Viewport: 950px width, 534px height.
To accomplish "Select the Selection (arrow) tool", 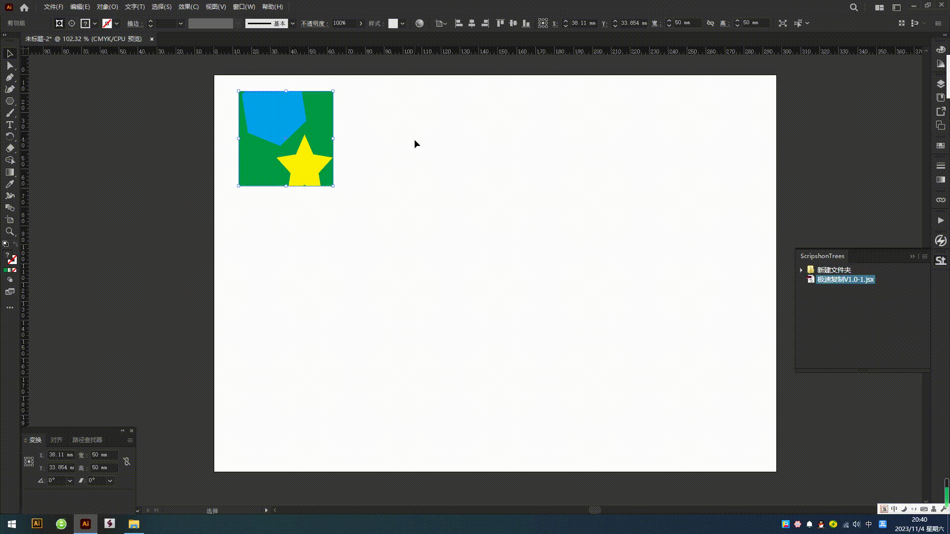I will [x=9, y=53].
